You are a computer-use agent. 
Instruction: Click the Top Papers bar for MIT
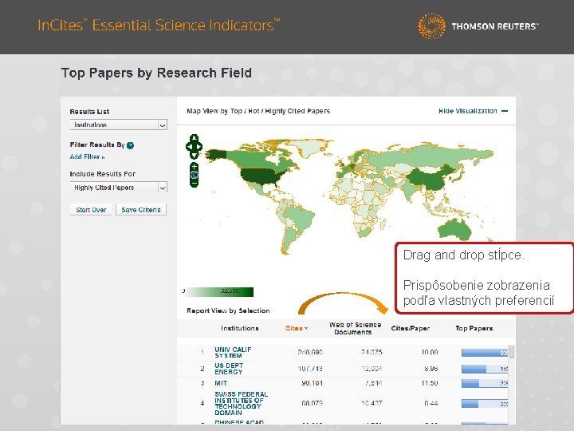tap(485, 384)
